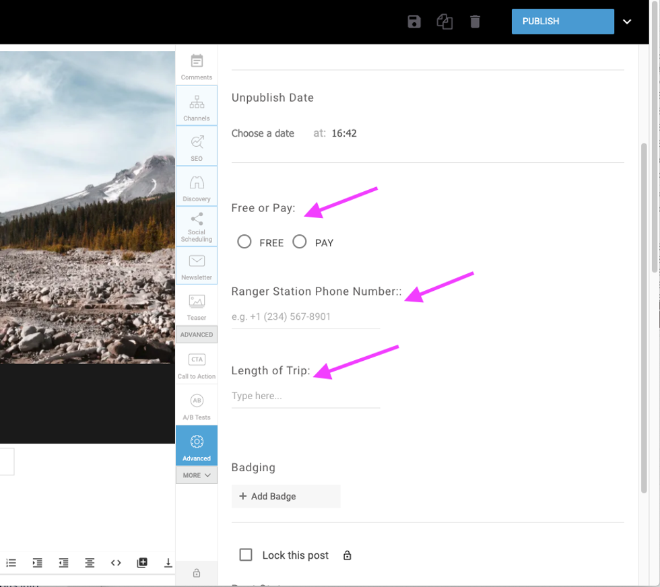This screenshot has height=587, width=660.
Task: Open the Newsletter sidebar panel
Action: tap(197, 267)
